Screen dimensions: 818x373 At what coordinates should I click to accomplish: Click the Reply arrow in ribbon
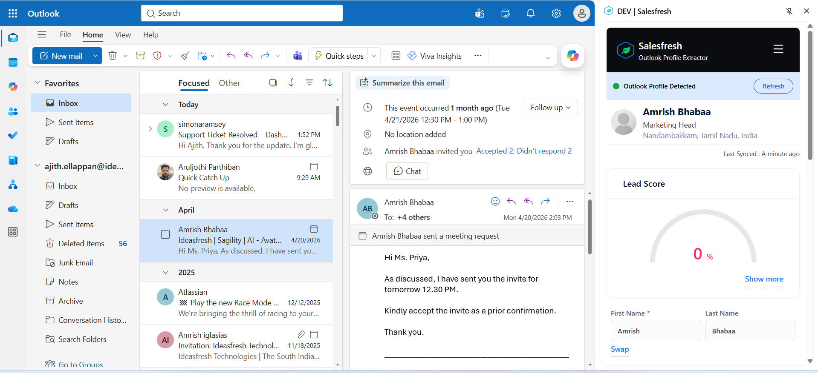(231, 56)
